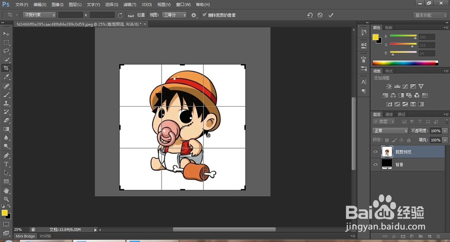Viewport: 450px width, 242px height.
Task: Select the Eraser tool
Action: (6, 121)
